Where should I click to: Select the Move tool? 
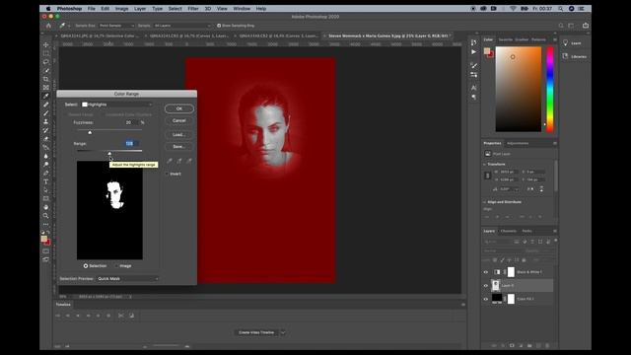click(46, 44)
